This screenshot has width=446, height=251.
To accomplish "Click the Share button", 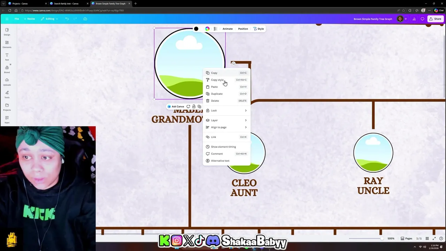I will (435, 19).
